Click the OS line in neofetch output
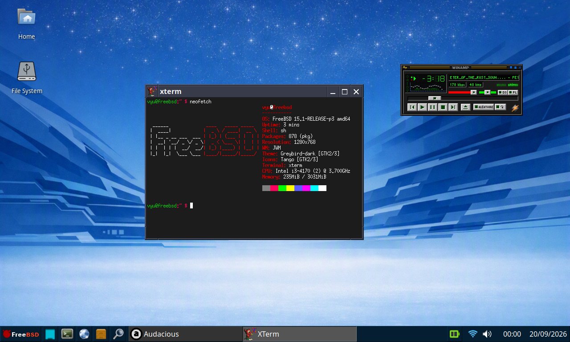 [306, 119]
